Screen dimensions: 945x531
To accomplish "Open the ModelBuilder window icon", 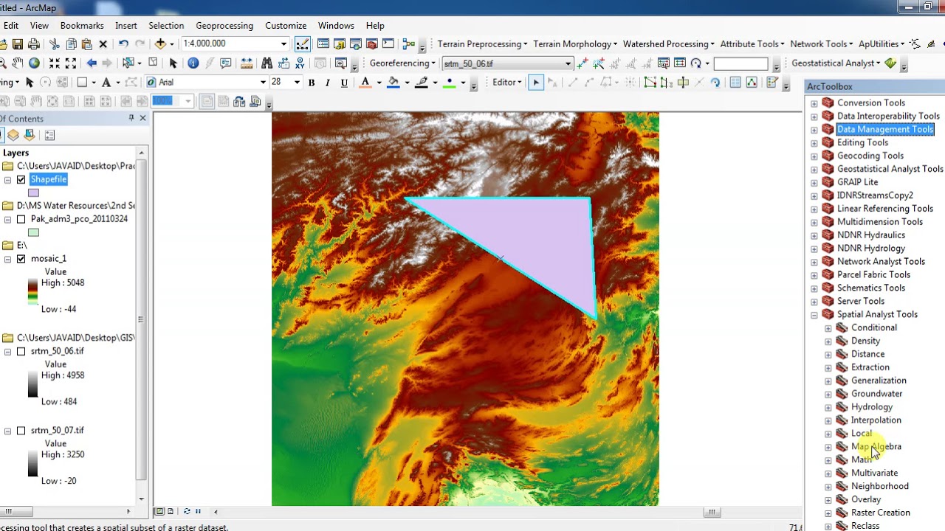I will tap(408, 44).
